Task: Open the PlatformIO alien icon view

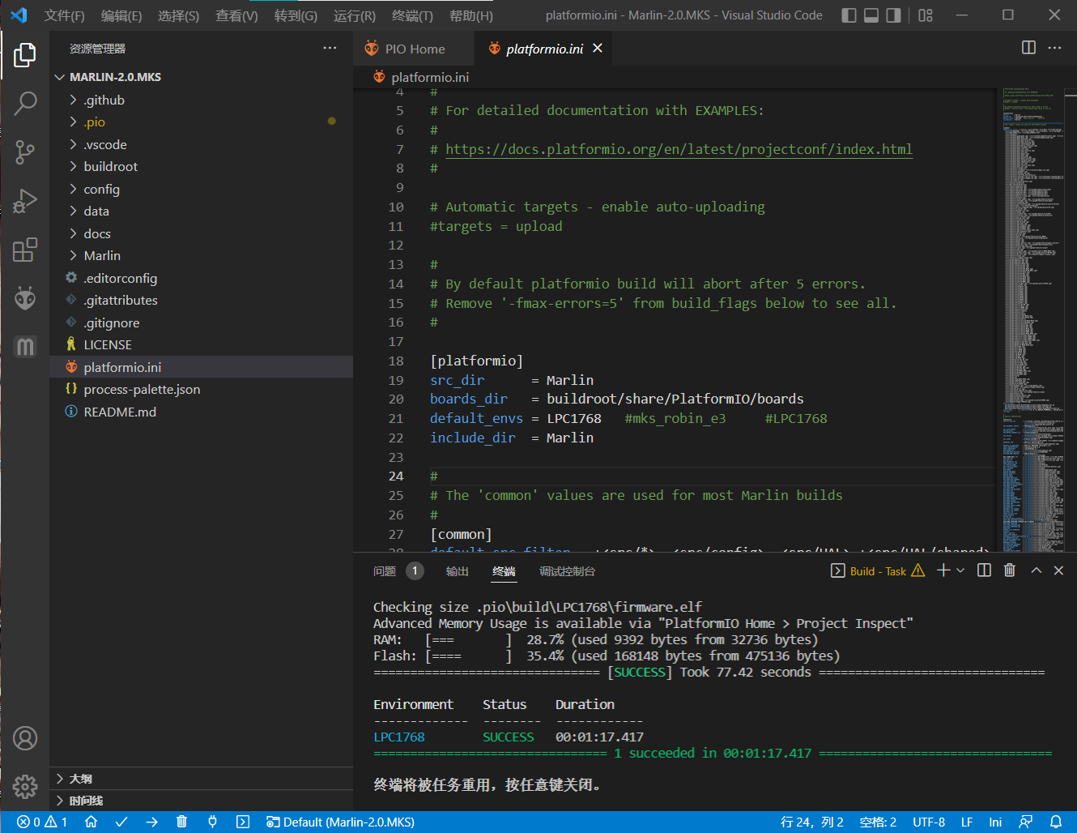Action: (x=25, y=298)
